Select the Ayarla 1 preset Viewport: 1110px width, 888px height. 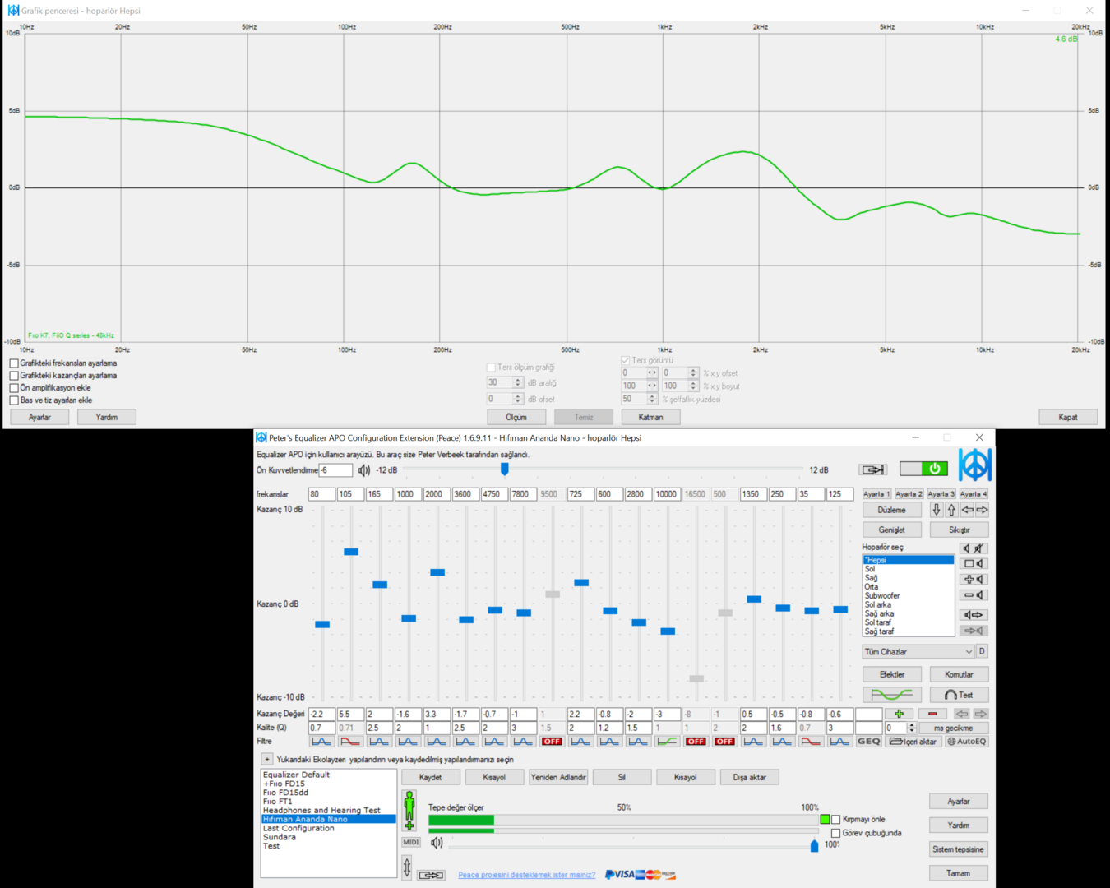[876, 494]
